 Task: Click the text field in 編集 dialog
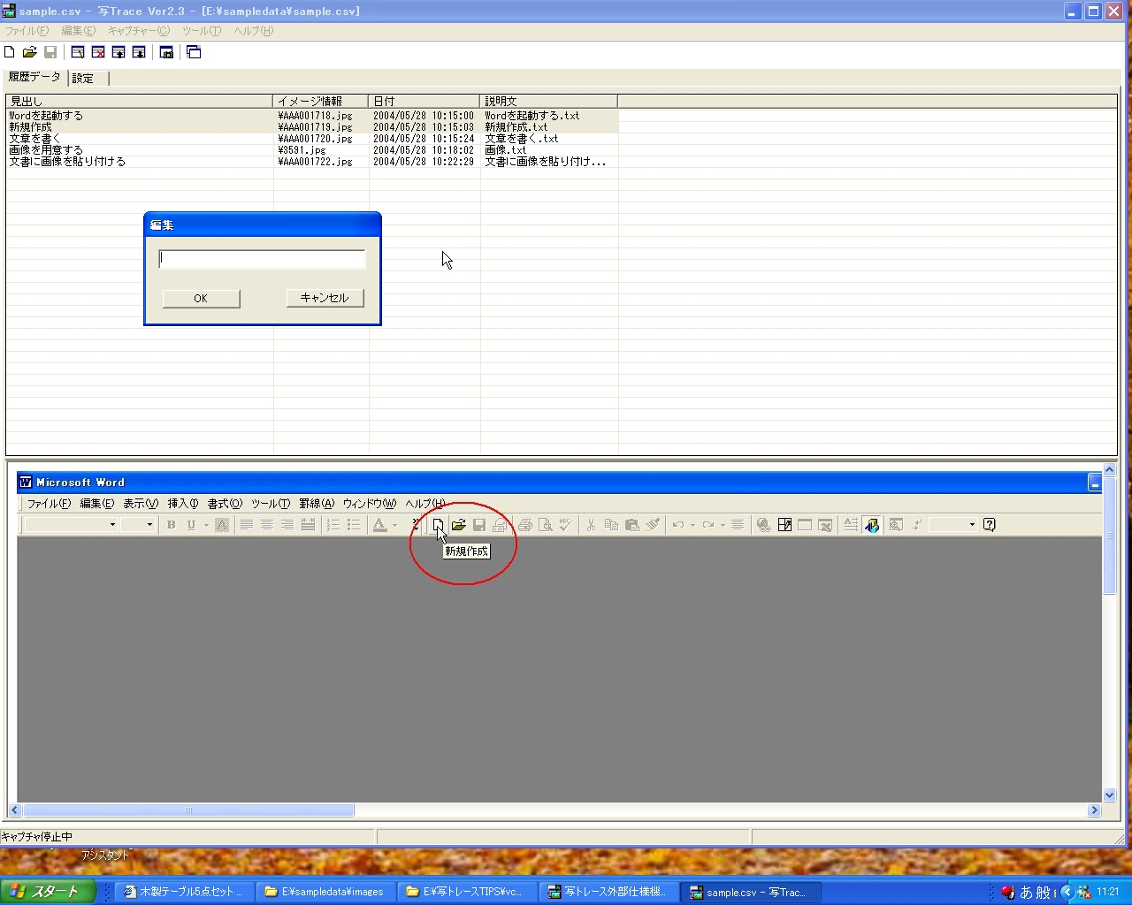[x=262, y=259]
